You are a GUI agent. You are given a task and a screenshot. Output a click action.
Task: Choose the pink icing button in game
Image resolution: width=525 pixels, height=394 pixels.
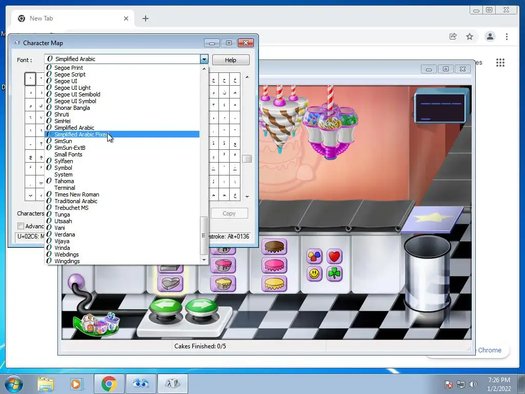coord(274,265)
